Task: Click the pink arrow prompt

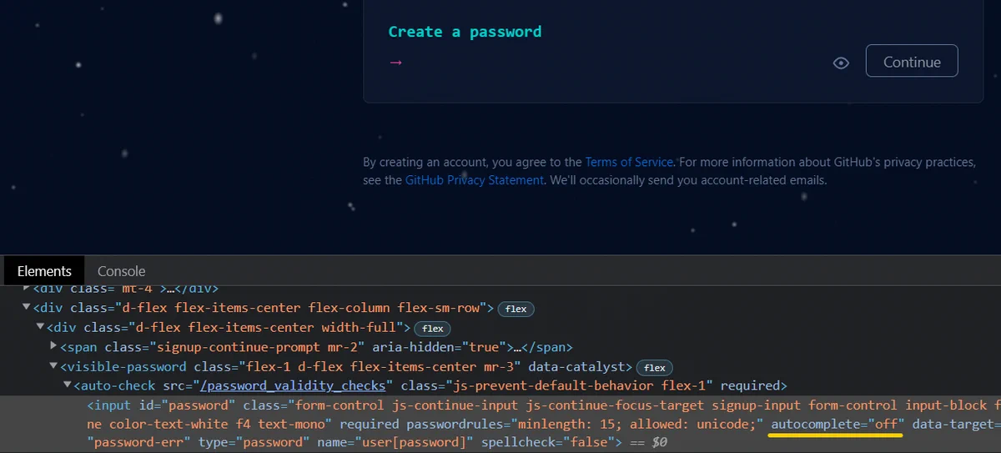Action: tap(395, 62)
